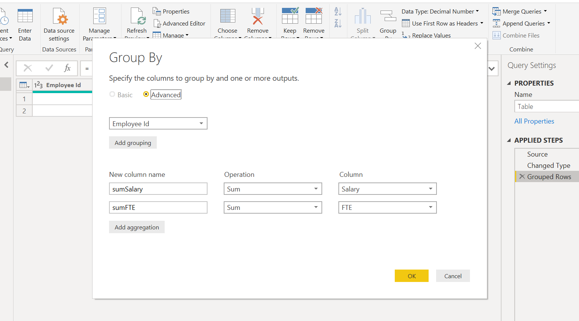
Task: Delete the Grouped Rows step
Action: pos(522,176)
